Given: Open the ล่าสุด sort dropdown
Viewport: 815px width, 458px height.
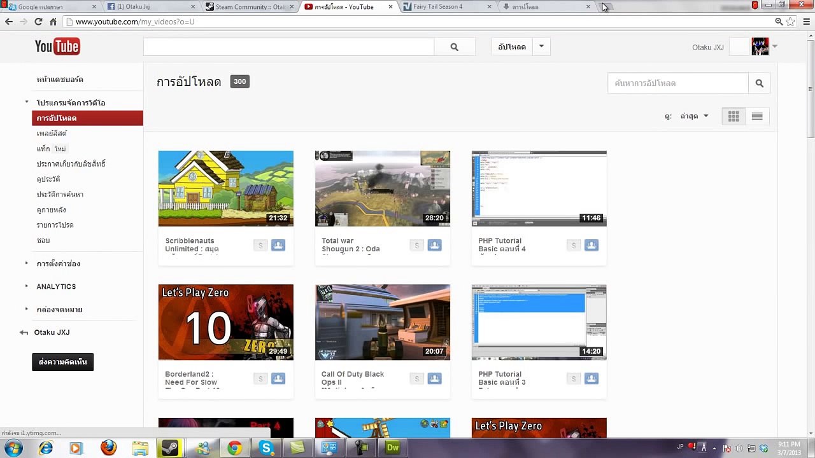Looking at the screenshot, I should click(x=694, y=116).
